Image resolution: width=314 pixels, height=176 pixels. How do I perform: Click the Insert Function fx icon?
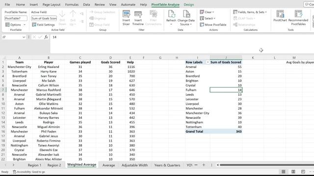pos(46,37)
